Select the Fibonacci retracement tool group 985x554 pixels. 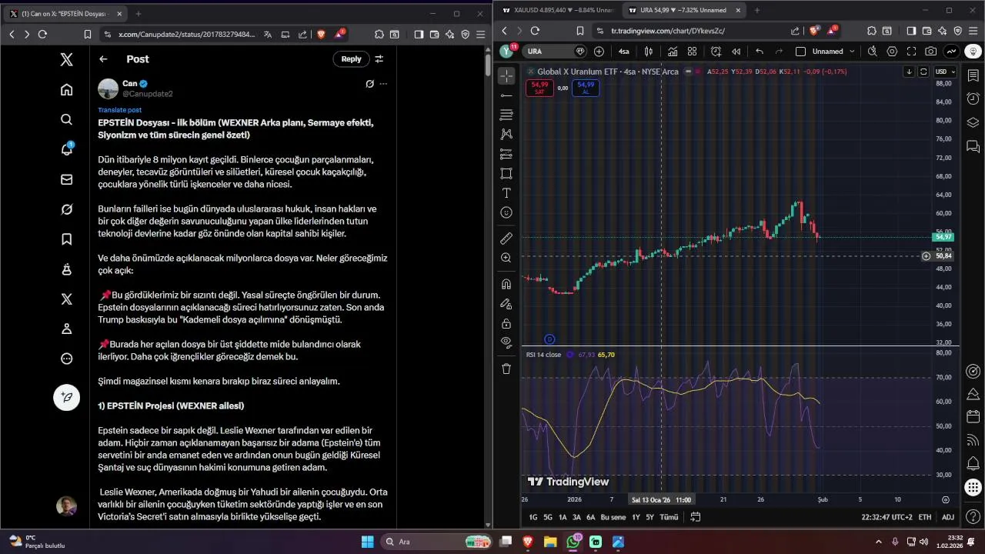(506, 115)
